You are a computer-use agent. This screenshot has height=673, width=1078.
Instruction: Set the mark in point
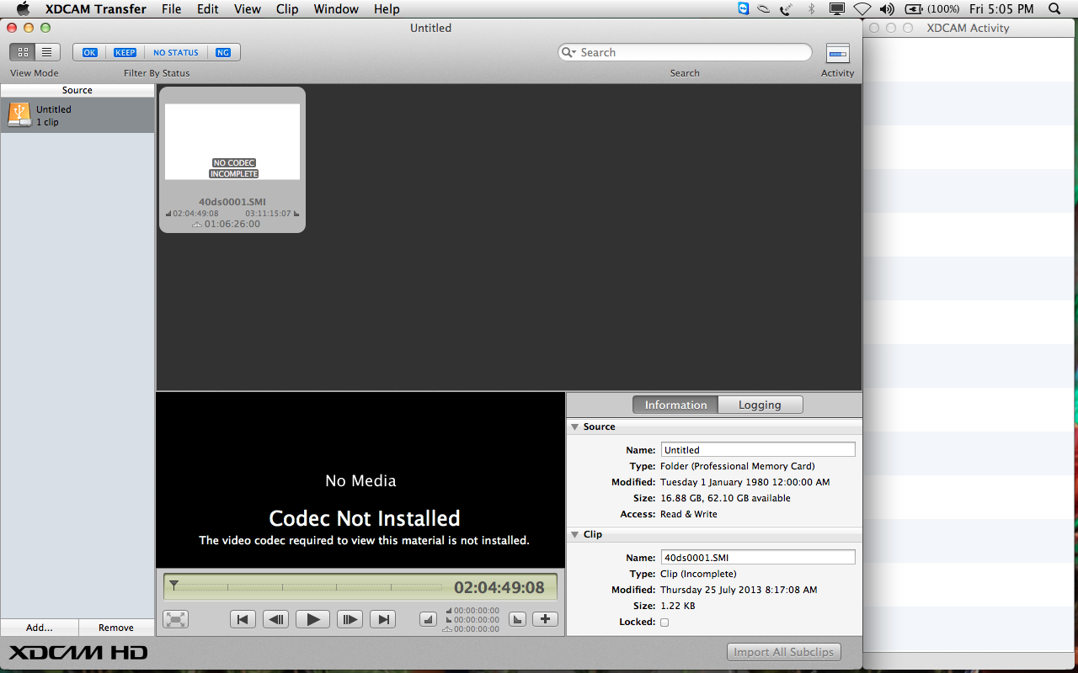point(429,619)
